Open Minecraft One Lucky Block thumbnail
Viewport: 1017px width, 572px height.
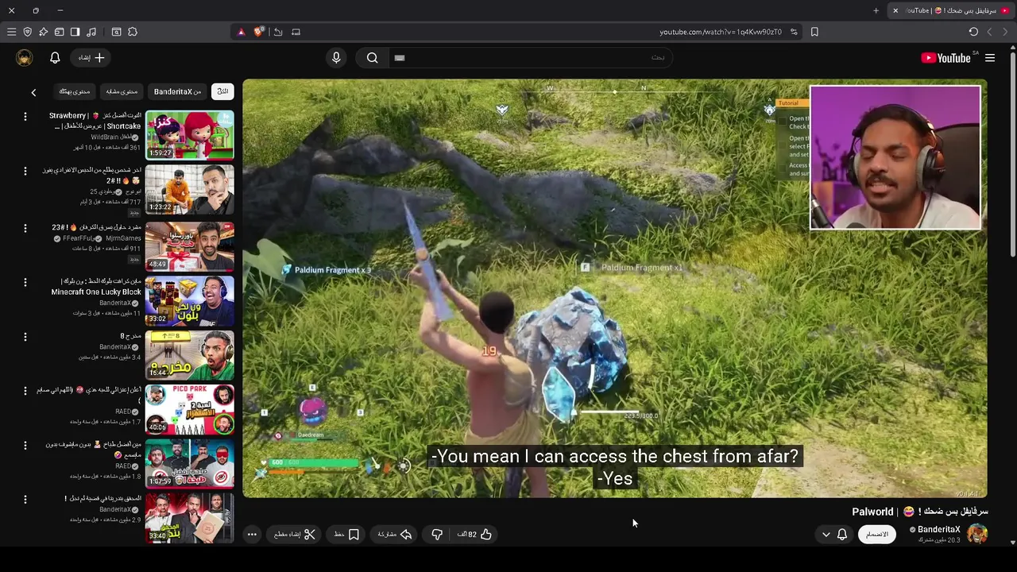click(x=190, y=300)
